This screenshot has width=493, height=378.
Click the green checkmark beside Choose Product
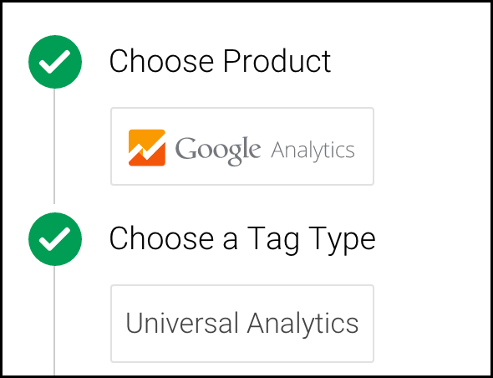55,62
